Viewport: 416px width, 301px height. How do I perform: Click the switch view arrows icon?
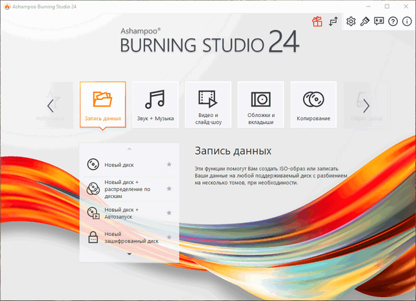coord(333,21)
